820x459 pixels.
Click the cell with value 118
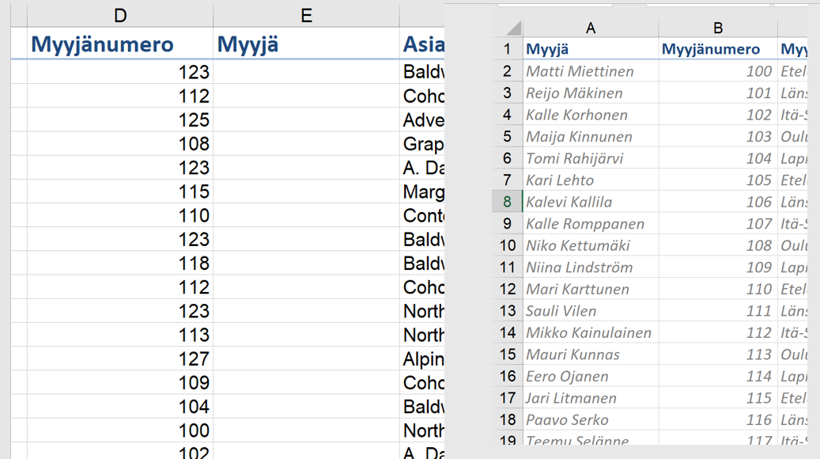120,264
